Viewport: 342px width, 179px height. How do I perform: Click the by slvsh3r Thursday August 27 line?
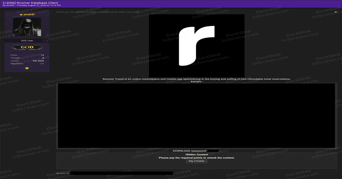(x=32, y=5)
